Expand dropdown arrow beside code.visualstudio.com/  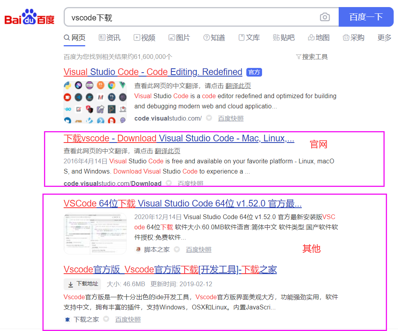pos(209,118)
